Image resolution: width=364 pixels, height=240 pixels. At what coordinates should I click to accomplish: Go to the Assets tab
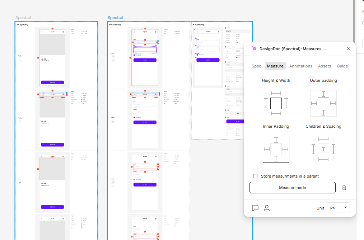[324, 66]
